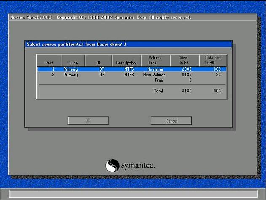
Task: Click the Symantec logo icon
Action: (x=113, y=165)
